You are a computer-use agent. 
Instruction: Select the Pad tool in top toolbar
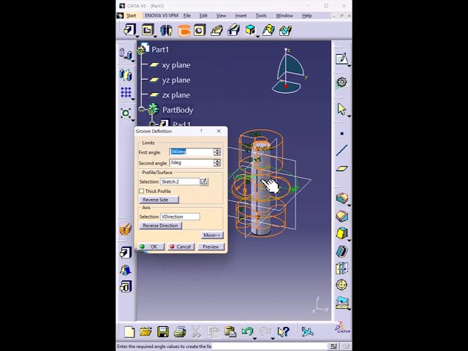[x=130, y=30]
